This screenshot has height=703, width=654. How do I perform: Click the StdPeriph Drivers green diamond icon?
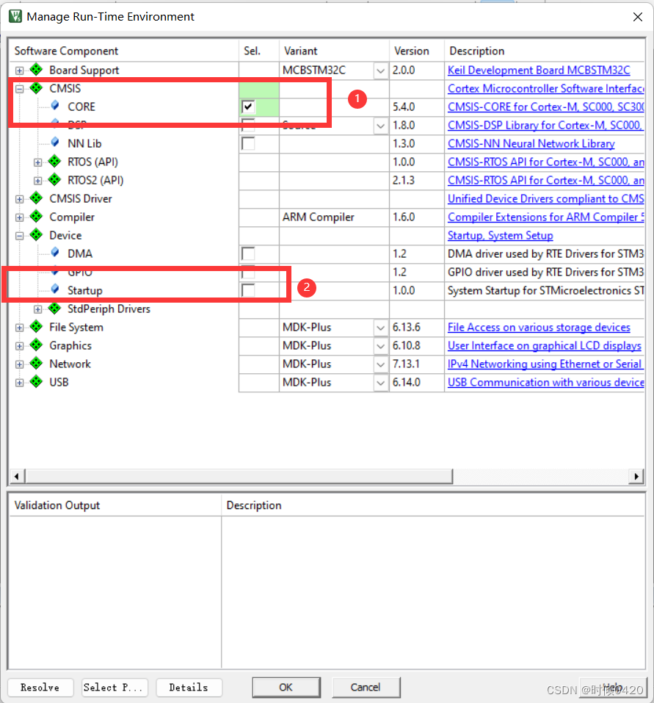[x=54, y=308]
